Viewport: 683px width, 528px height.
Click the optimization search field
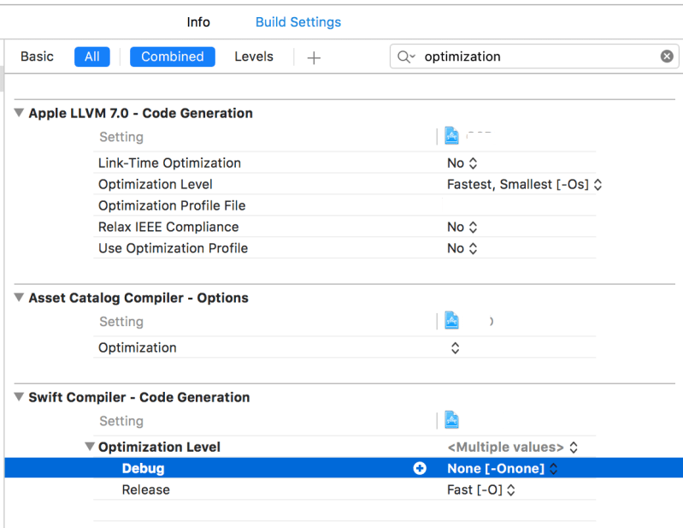[539, 56]
